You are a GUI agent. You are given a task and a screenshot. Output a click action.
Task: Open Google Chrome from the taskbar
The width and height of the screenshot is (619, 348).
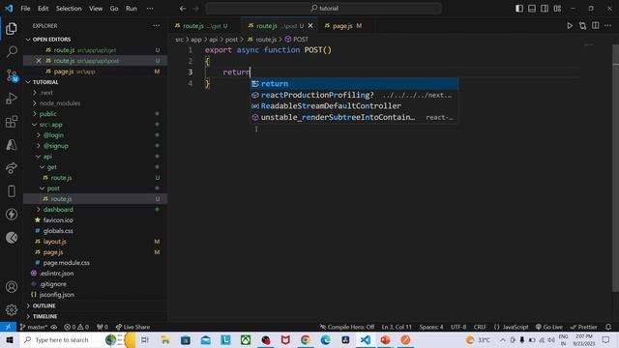tap(306, 339)
